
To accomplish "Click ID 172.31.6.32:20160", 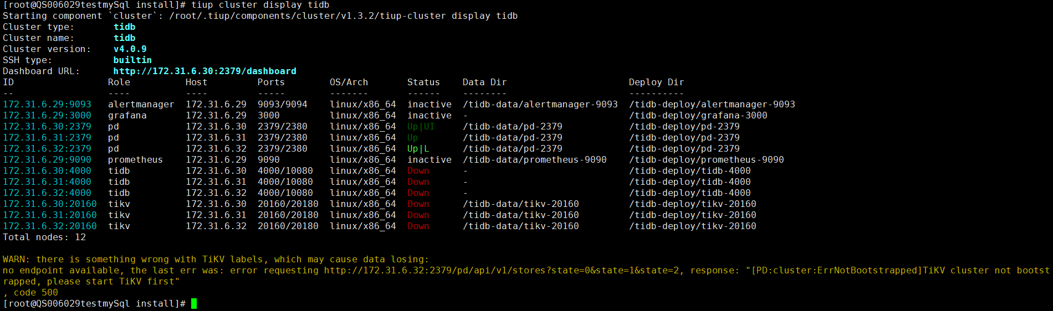I will tap(50, 226).
